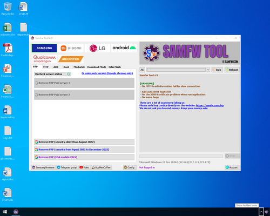The height and width of the screenshot is (216, 270).
Task: Open the Windows Start menu
Action: 5,212
